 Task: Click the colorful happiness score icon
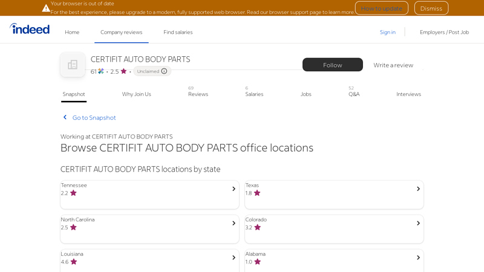[101, 71]
